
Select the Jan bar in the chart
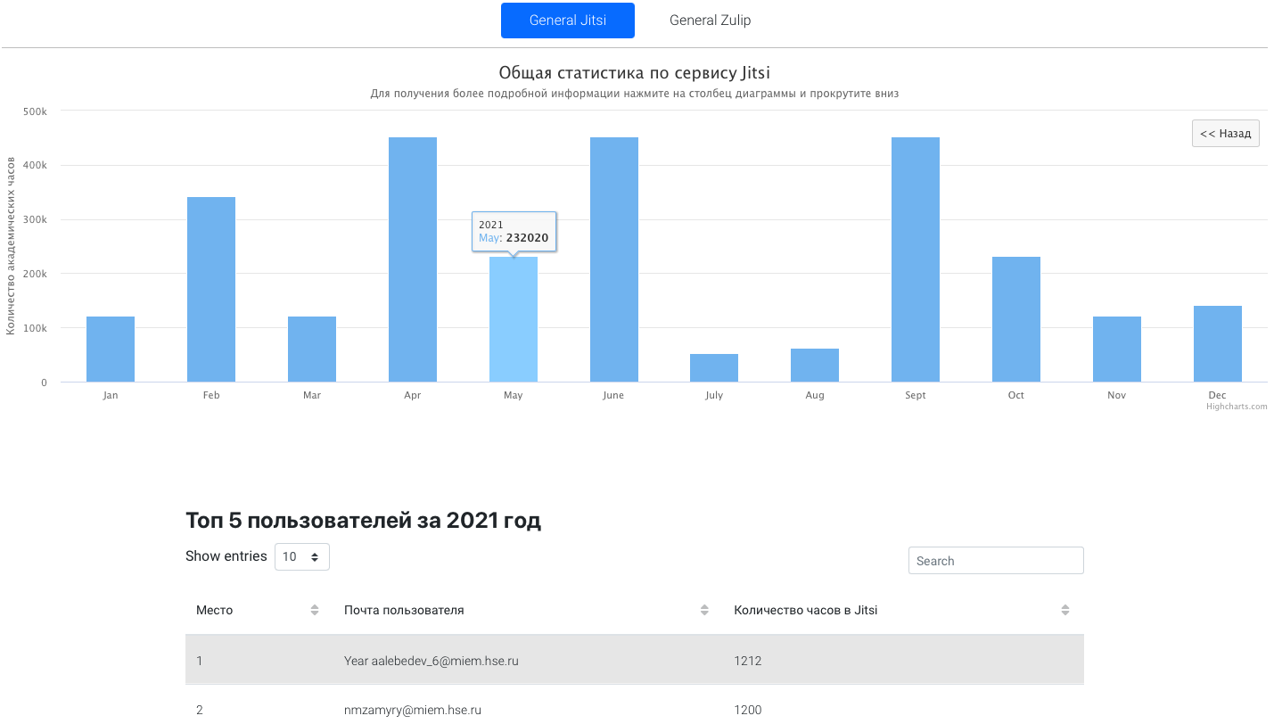pos(111,350)
